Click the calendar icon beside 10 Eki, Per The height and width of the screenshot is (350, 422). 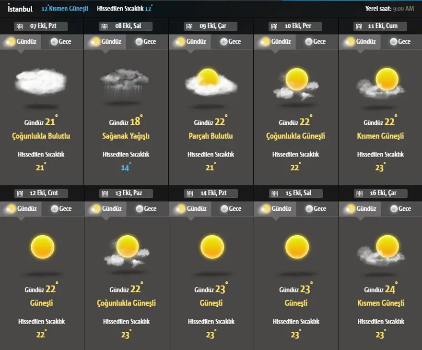(274, 26)
